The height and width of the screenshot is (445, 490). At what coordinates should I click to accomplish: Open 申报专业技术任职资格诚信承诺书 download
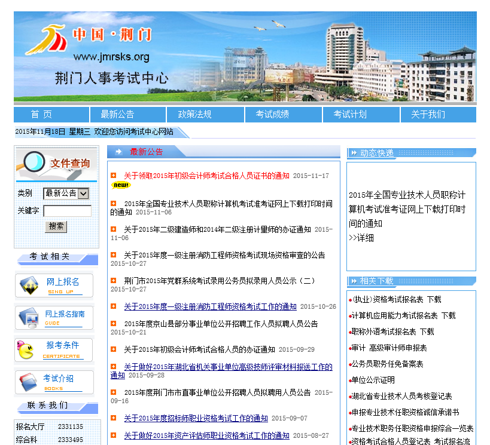[405, 412]
